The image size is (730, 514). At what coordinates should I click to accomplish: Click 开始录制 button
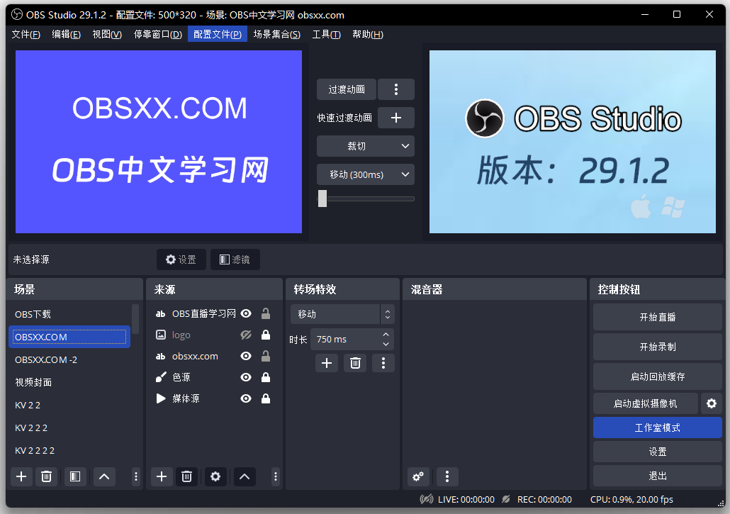pyautogui.click(x=658, y=347)
